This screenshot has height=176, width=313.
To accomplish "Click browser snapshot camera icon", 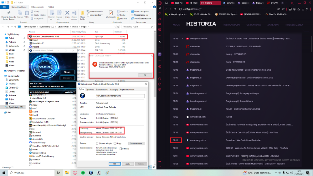I will pos(279,9).
